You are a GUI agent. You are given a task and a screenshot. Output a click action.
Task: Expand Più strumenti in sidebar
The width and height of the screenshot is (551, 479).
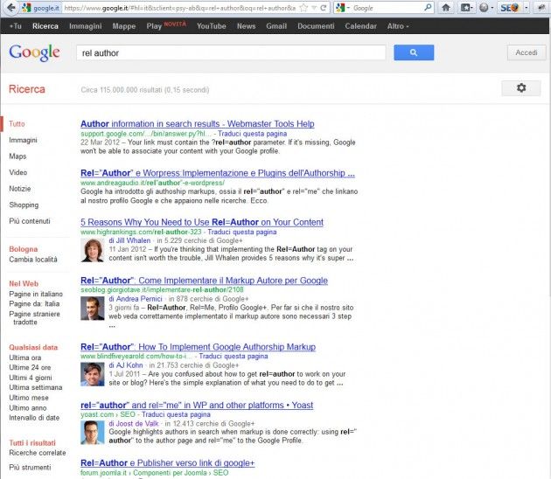[30, 468]
